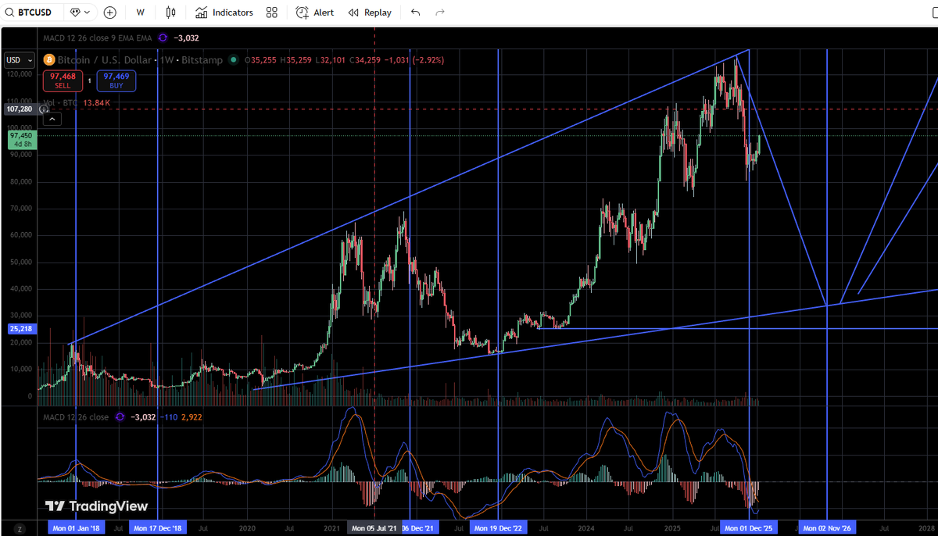
Task: Click purple loading icon on top MACD legend
Action: [x=163, y=37]
